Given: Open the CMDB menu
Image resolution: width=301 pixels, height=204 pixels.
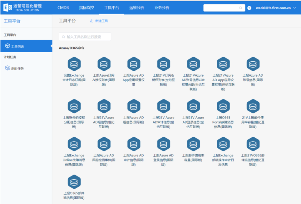Looking at the screenshot, I should (63, 8).
